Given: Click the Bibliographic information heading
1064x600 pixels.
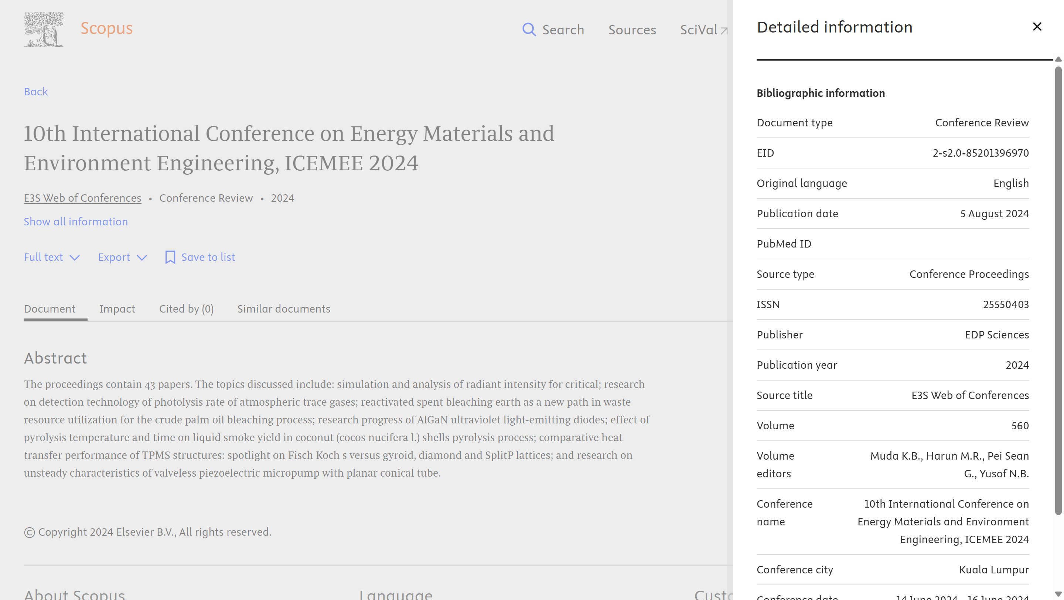Looking at the screenshot, I should coord(821,93).
